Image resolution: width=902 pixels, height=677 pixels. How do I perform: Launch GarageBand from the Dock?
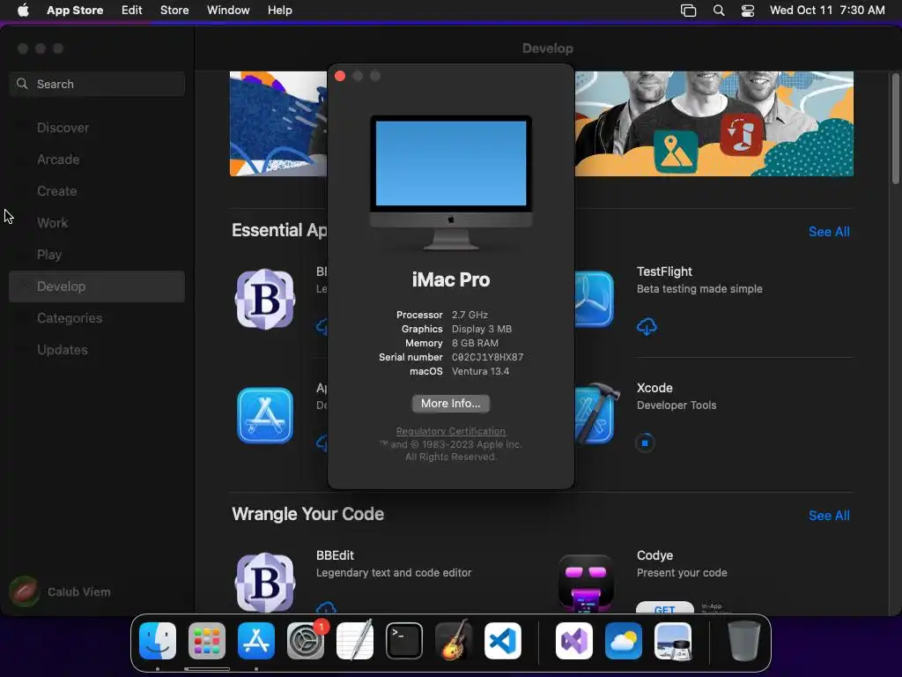point(454,641)
